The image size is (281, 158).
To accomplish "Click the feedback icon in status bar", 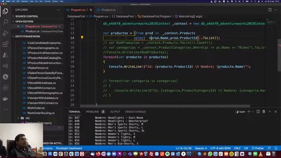I will coord(269,148).
